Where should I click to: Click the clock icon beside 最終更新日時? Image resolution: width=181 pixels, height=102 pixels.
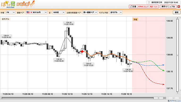click(149, 2)
